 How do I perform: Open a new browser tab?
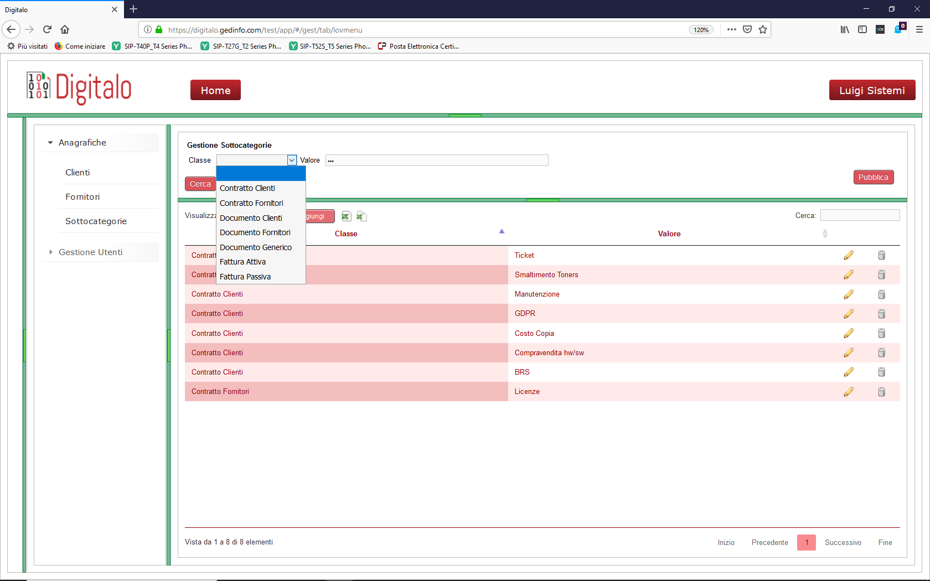133,9
